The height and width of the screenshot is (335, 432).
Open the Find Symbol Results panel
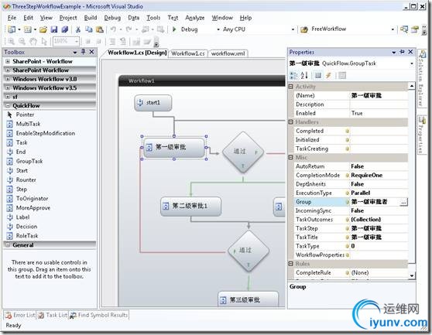[98, 315]
